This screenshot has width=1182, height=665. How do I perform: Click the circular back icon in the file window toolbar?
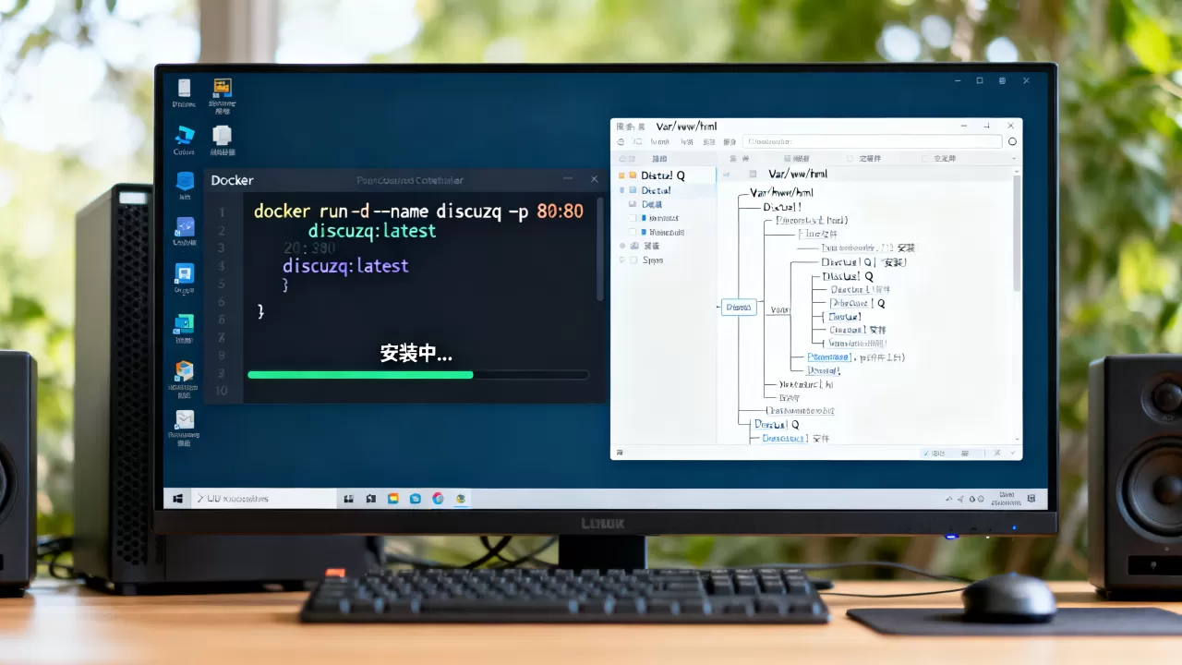[x=621, y=142]
